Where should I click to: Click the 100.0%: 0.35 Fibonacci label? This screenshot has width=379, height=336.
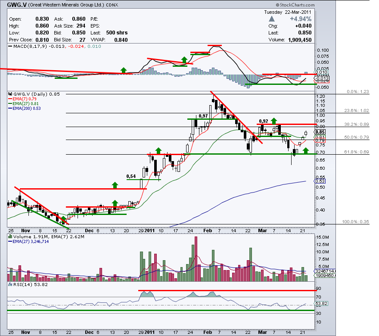355,222
